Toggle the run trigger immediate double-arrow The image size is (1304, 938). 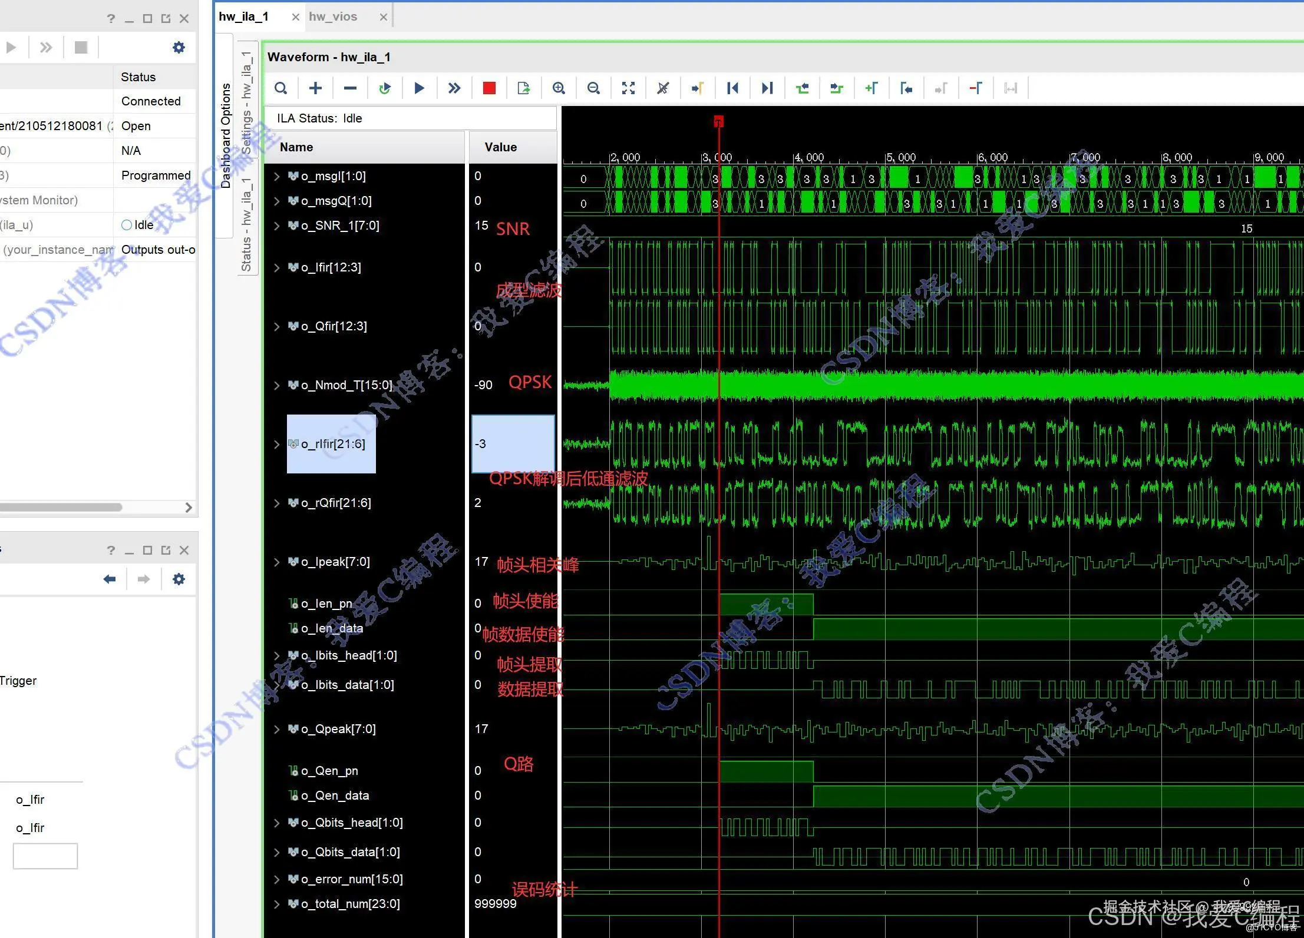(454, 88)
